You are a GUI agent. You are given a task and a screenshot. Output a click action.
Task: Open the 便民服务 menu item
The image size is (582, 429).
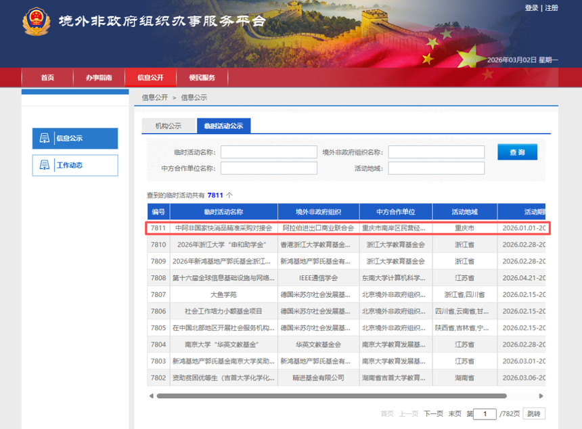point(202,78)
